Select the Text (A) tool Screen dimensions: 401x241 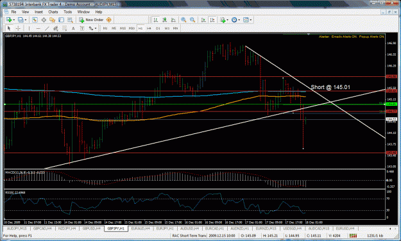coord(73,28)
